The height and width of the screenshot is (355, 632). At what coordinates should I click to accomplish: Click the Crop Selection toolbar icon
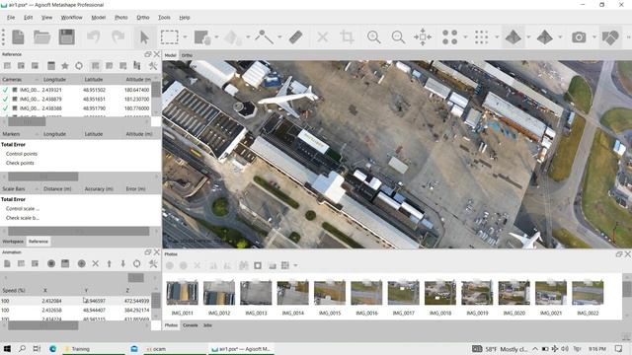click(347, 37)
